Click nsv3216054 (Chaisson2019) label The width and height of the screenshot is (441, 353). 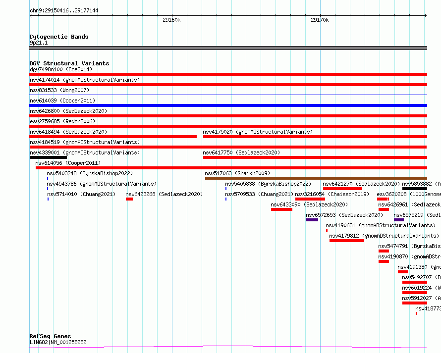coord(332,194)
